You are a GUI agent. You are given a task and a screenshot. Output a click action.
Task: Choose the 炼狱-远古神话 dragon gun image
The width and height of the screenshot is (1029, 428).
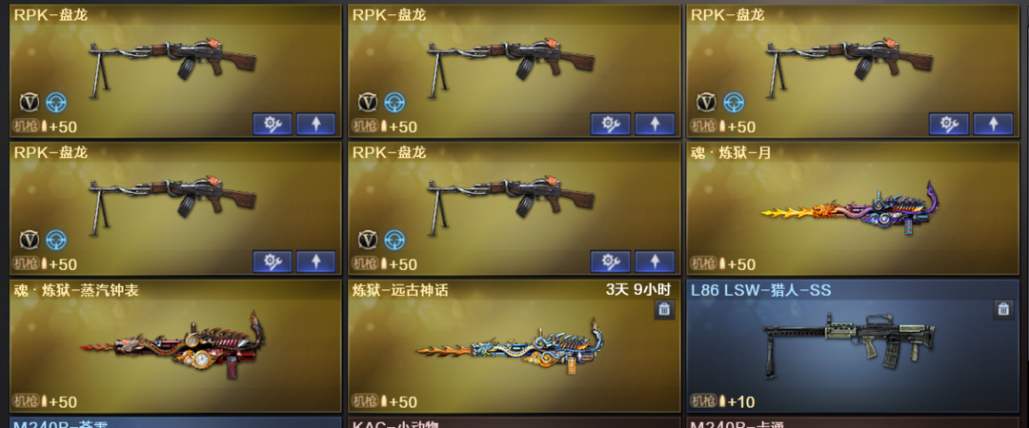[x=511, y=347]
